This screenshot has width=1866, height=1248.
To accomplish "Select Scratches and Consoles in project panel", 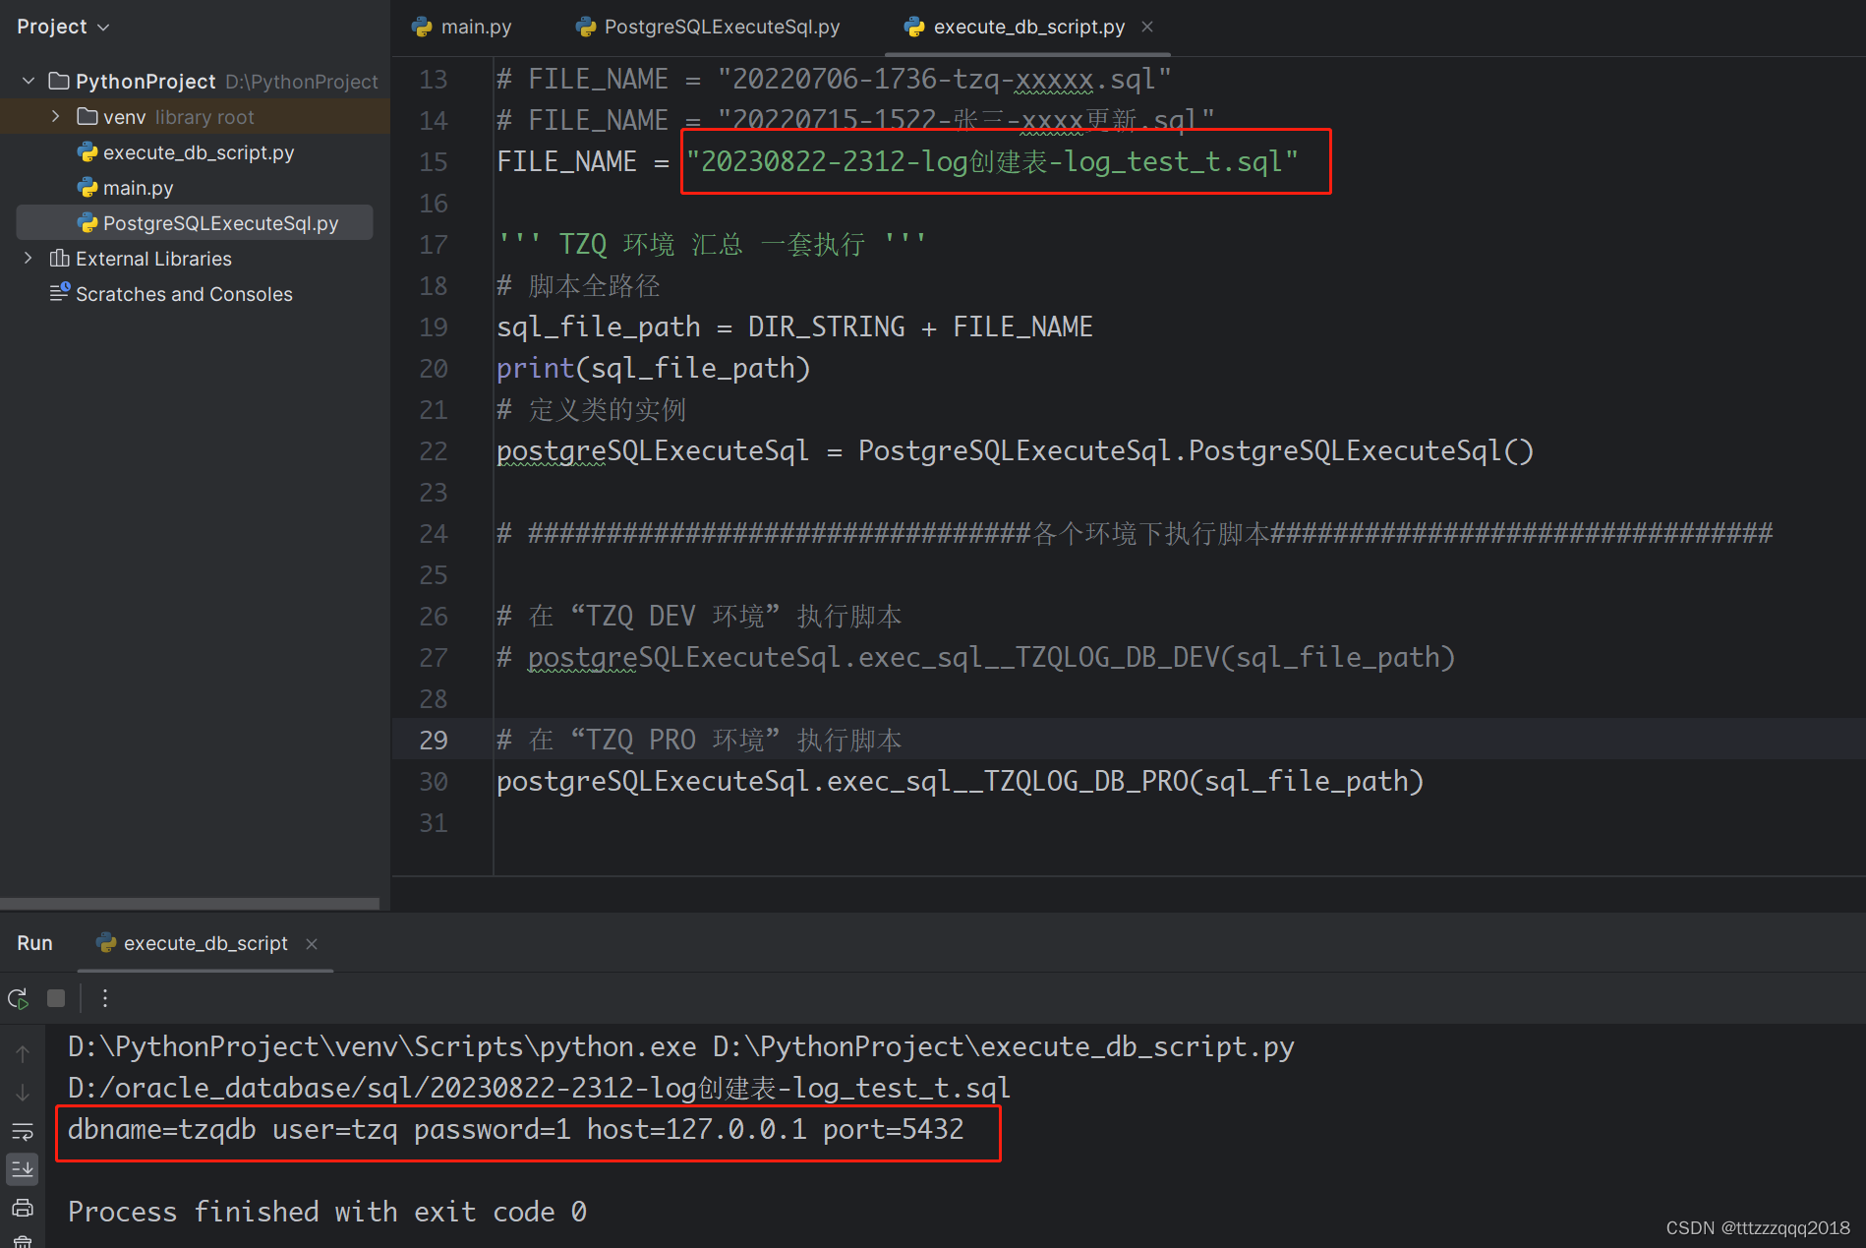I will [x=184, y=293].
